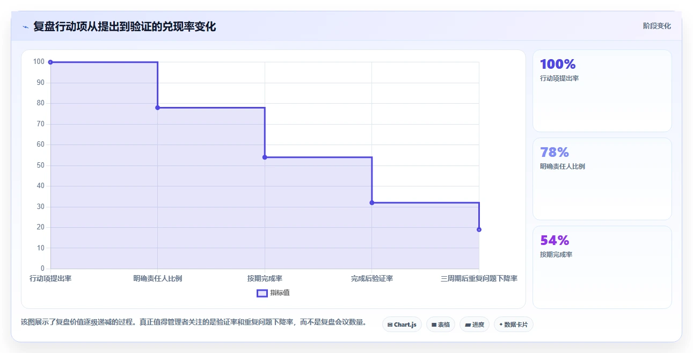Click the 54% metric value card
The height and width of the screenshot is (353, 693).
pyautogui.click(x=602, y=267)
